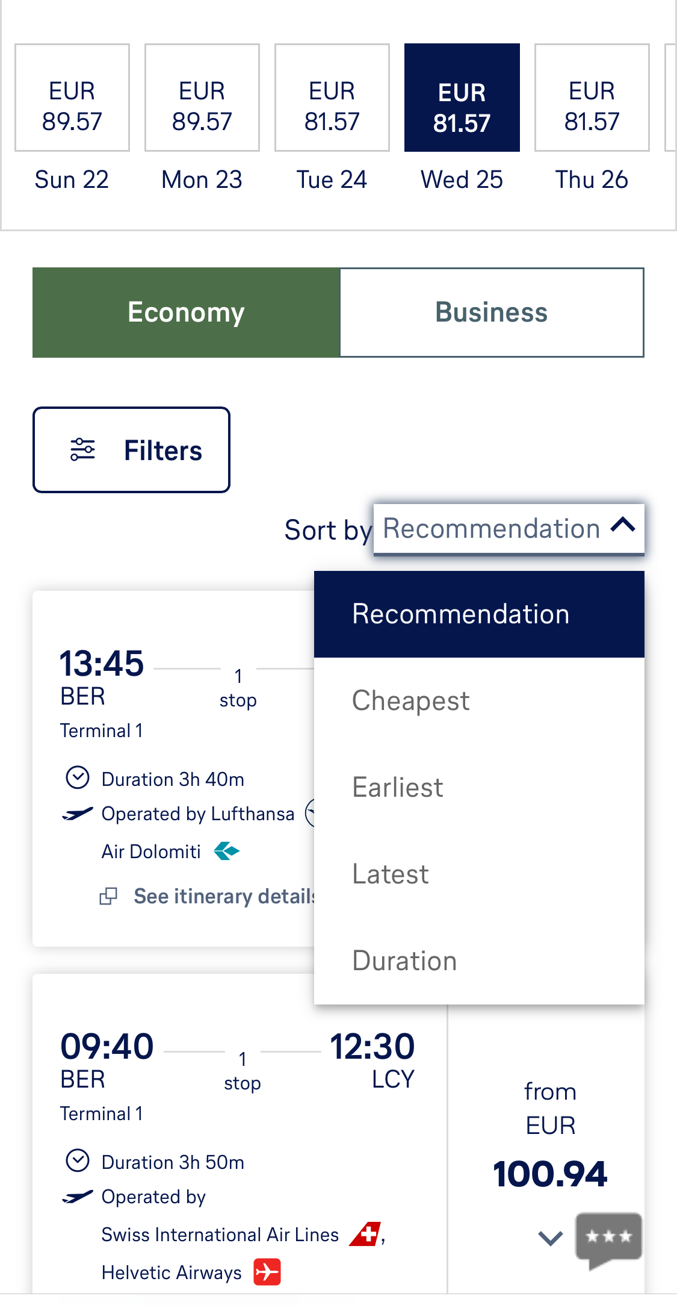This screenshot has height=1305, width=677.
Task: Select Duration sorting option
Action: (x=404, y=961)
